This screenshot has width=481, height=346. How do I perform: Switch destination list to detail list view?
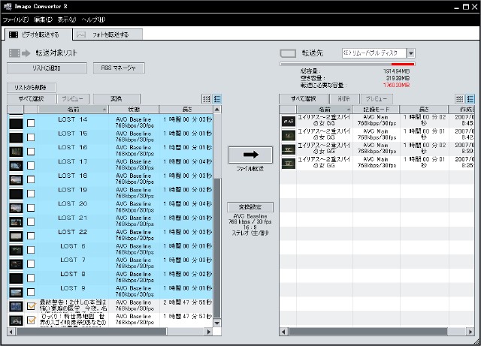tap(470, 99)
